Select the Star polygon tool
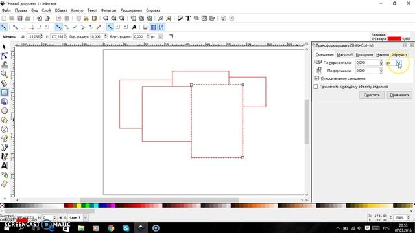415x233 pixels. pos(5,120)
